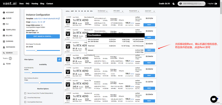
Task: Click the cuda:12.0.1-devel-ubuntu20.04 template link
Action: point(46,19)
